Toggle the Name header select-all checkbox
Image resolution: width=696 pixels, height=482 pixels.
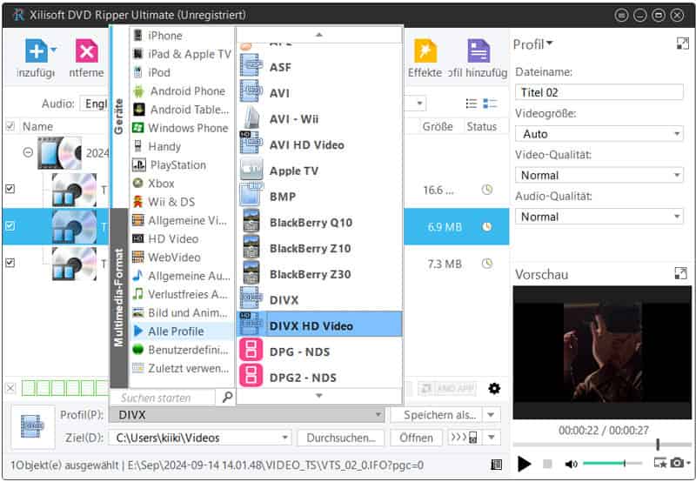10,126
